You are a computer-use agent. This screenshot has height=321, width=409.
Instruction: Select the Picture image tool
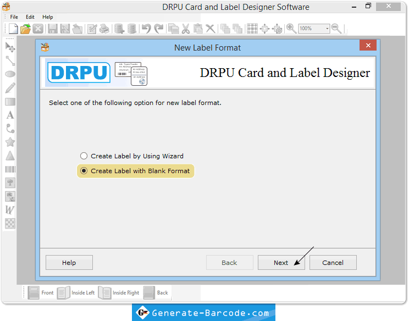[10, 183]
